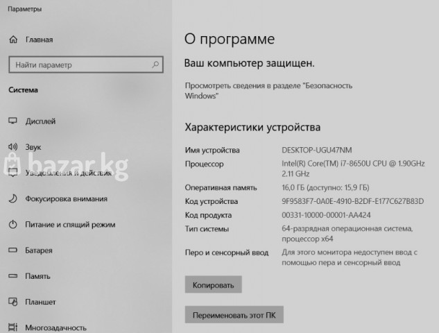The width and height of the screenshot is (439, 333).
Task: Click the Память storage icon
Action: click(12, 276)
